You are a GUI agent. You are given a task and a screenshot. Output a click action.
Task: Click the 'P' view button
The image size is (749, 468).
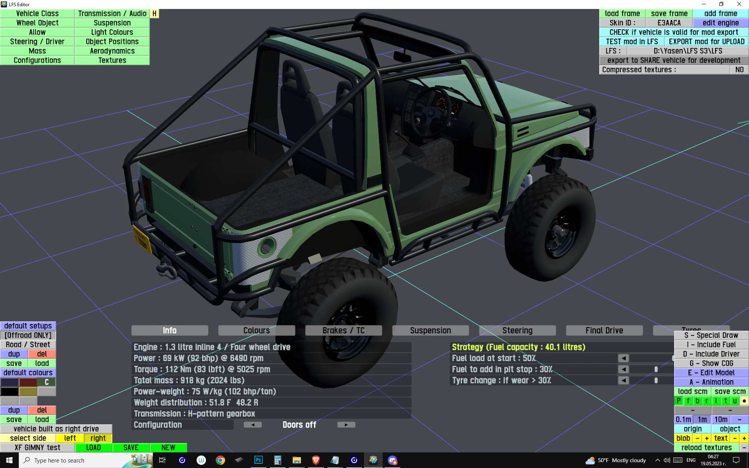[679, 401]
